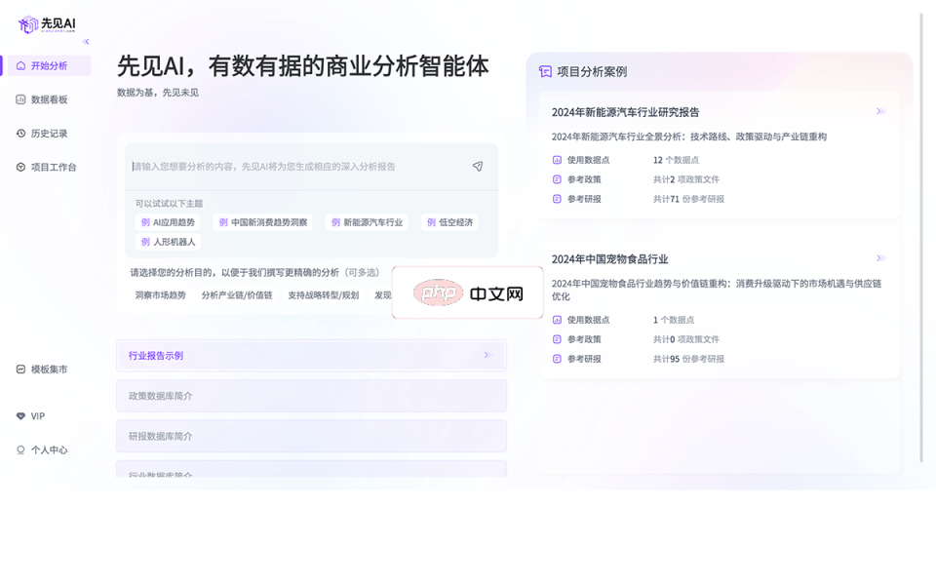Screen dimensions: 936x585
Task: Open 项目工作台 in the sidebar
Action: pyautogui.click(x=49, y=167)
